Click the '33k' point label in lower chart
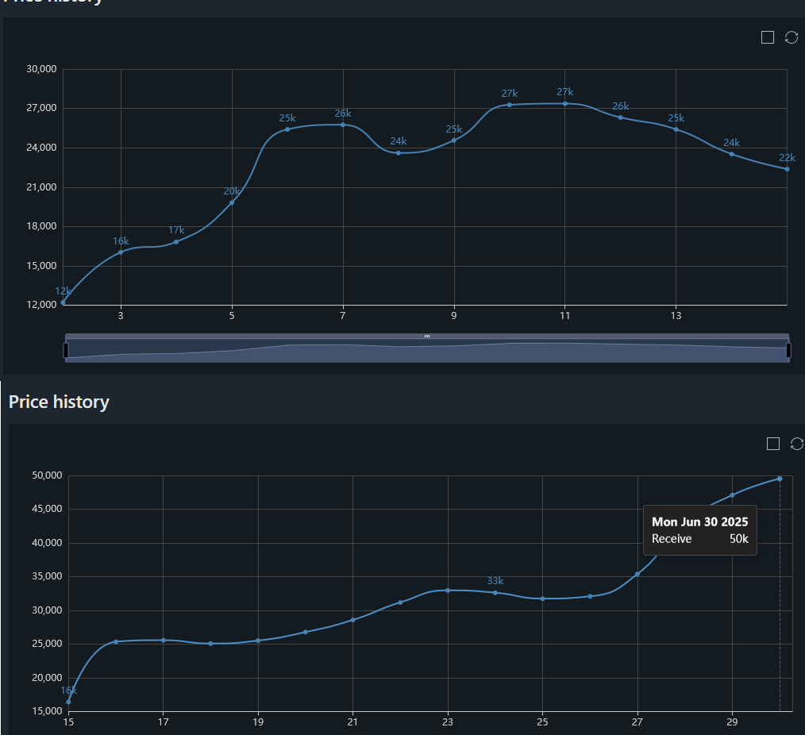Viewport: 805px width, 735px height. coord(495,581)
